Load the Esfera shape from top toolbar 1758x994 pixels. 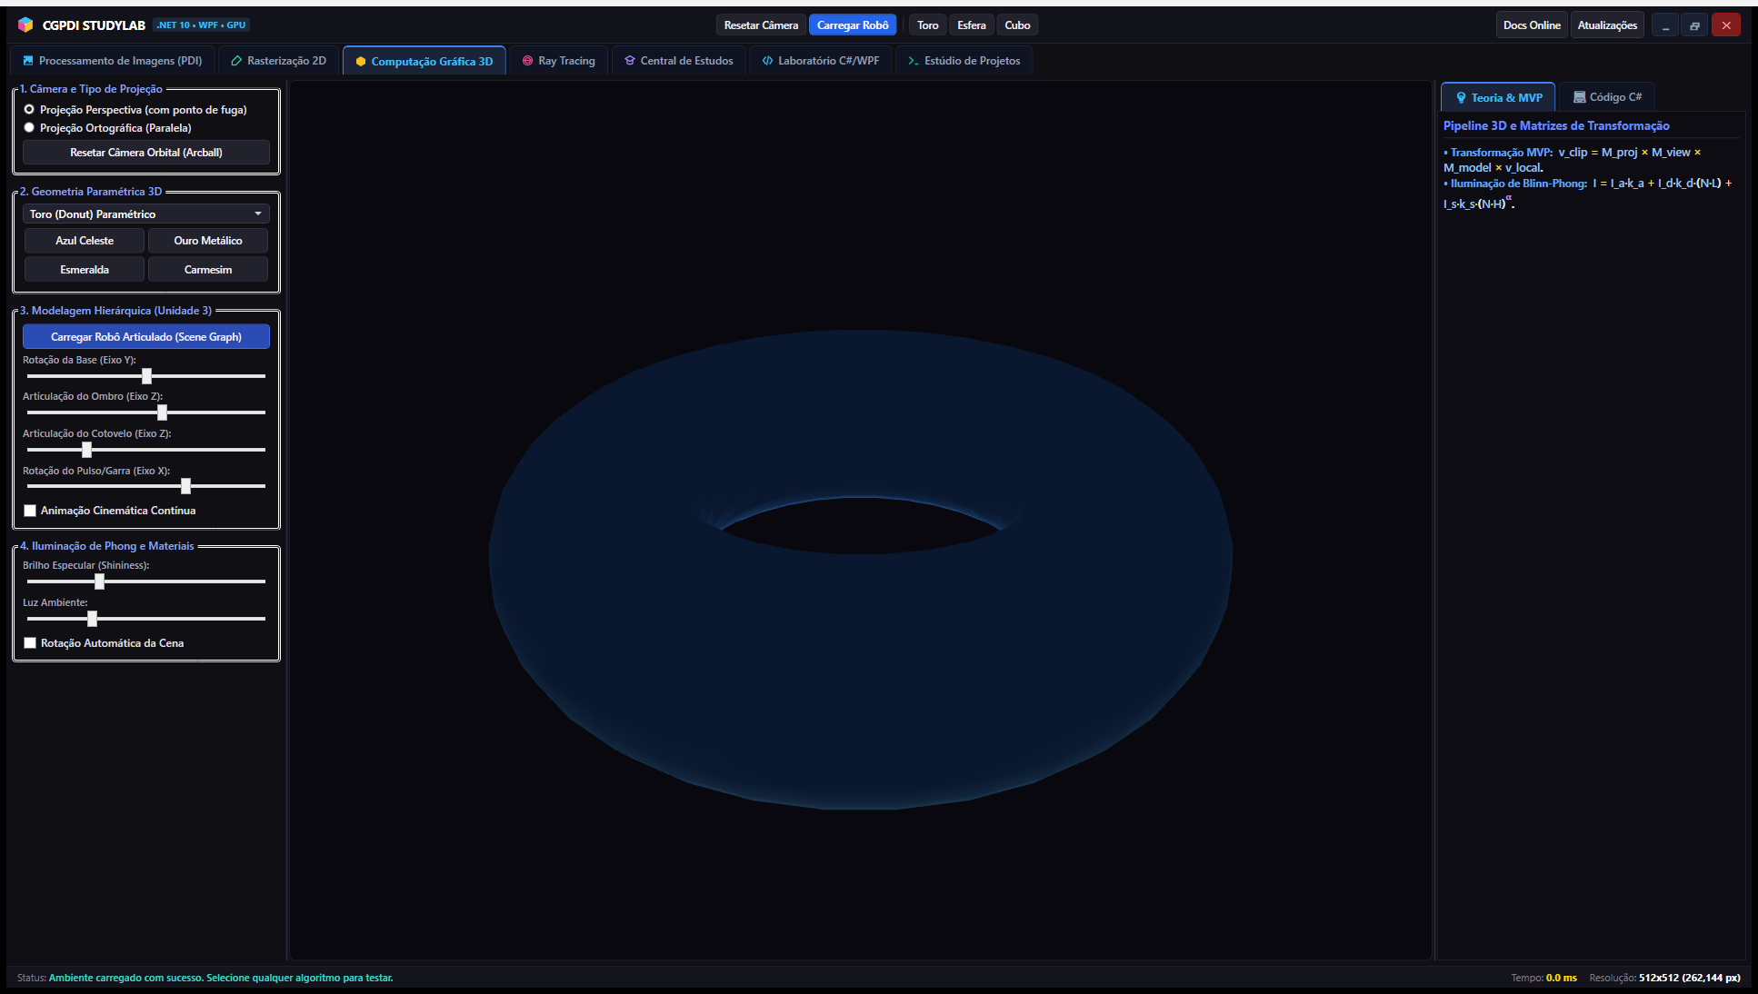click(971, 25)
